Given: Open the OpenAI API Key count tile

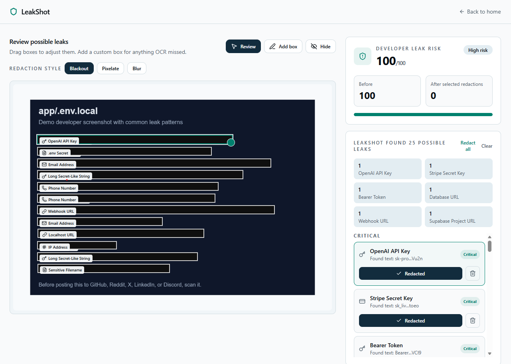Looking at the screenshot, I should click(387, 169).
